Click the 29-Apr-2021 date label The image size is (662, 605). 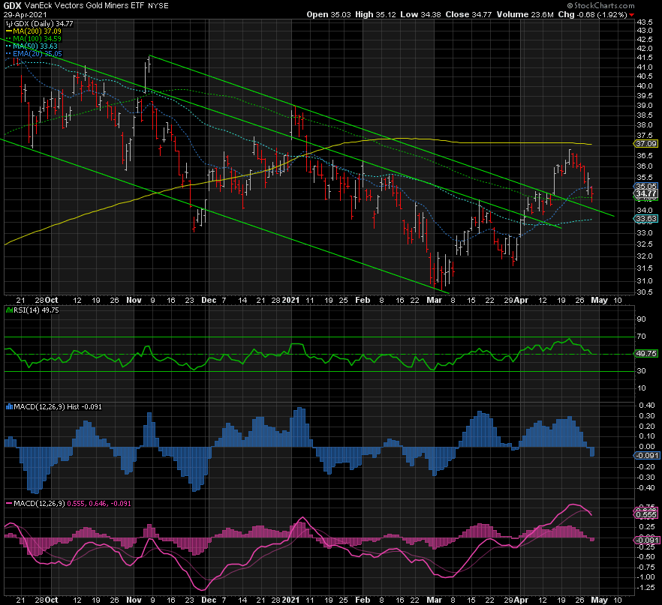(26, 15)
